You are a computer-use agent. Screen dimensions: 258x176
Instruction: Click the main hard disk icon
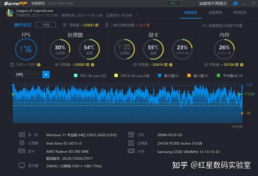131,143
